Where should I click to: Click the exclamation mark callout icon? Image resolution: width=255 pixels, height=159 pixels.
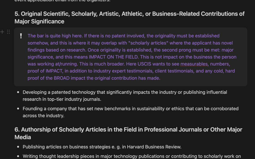21,36
